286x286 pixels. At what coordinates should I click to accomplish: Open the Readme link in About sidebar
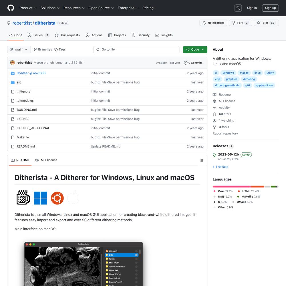click(222, 95)
